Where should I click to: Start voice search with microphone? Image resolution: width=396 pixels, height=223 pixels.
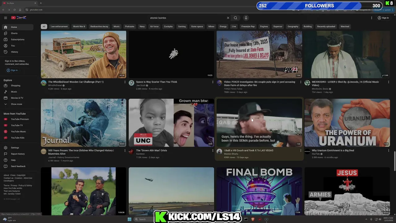click(246, 18)
